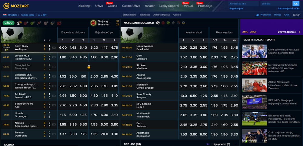Select football in Najigraniji događaji
The width and height of the screenshot is (303, 146).
pos(158,23)
